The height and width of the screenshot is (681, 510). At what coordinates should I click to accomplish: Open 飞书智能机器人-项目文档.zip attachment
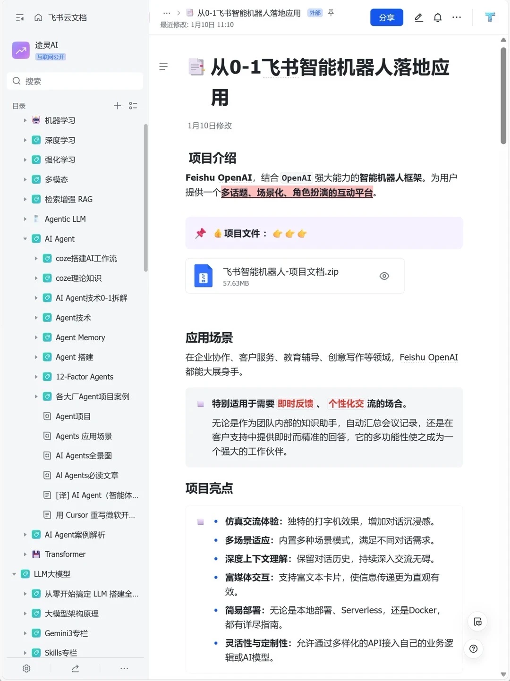tap(295, 276)
